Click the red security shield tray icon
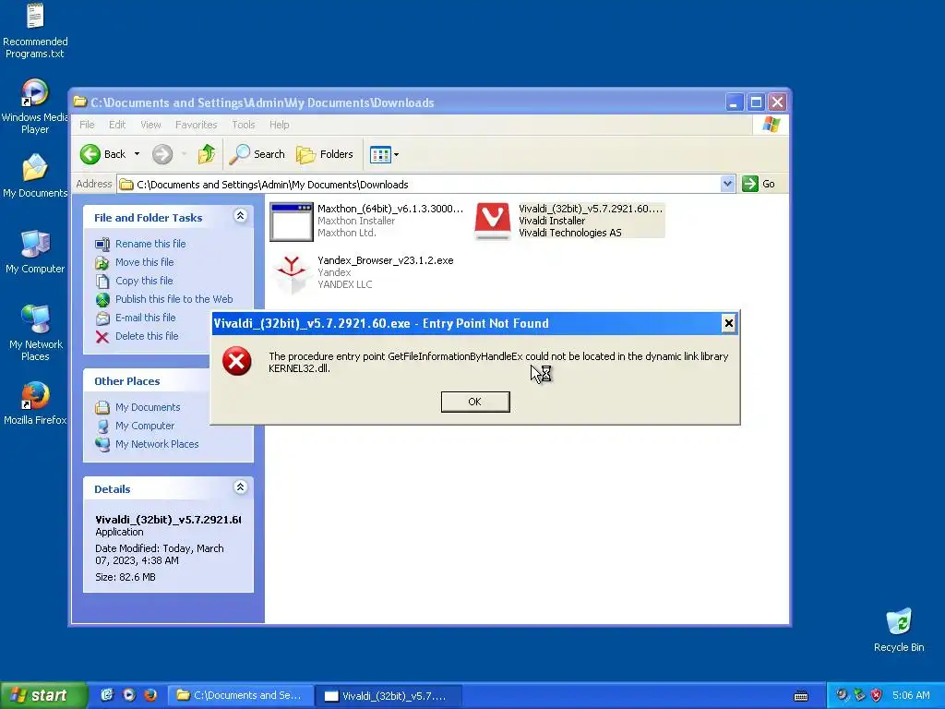Screen dimensions: 945x709 click(877, 695)
